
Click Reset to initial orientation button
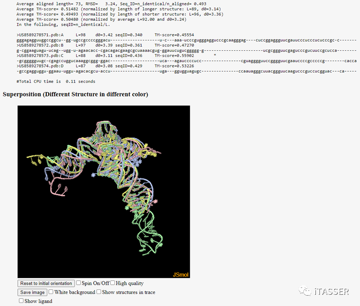pyautogui.click(x=46, y=283)
